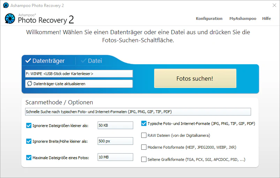Viewport: 280px width, 178px height.
Task: Click the Photo Recovery aperture logo
Action: pyautogui.click(x=10, y=18)
